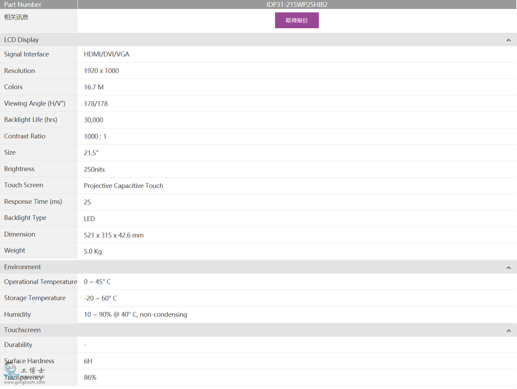Click the 1920 x 1080 resolution value
The height and width of the screenshot is (389, 517).
[101, 71]
